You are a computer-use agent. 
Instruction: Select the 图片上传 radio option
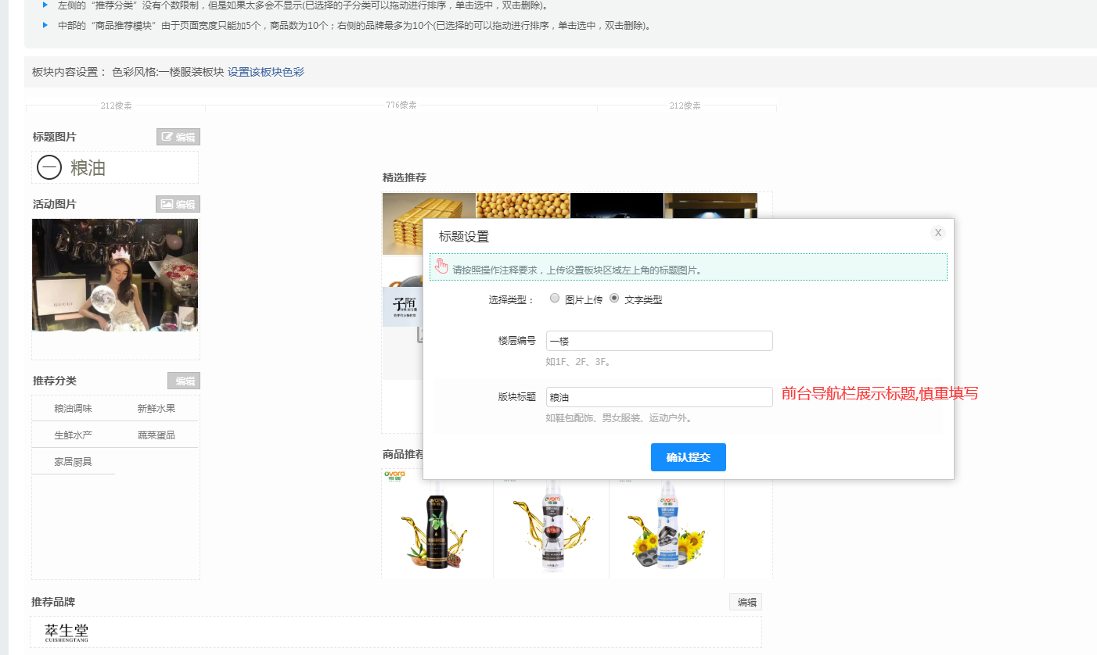pos(555,299)
